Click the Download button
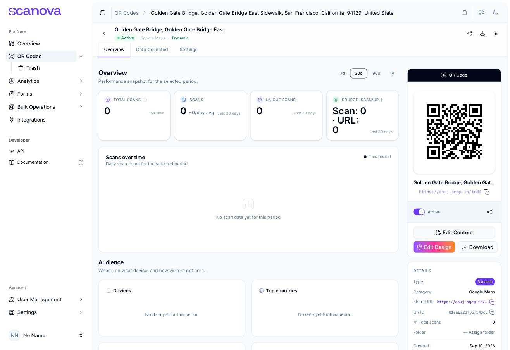Image resolution: width=510 pixels, height=350 pixels. [477, 247]
